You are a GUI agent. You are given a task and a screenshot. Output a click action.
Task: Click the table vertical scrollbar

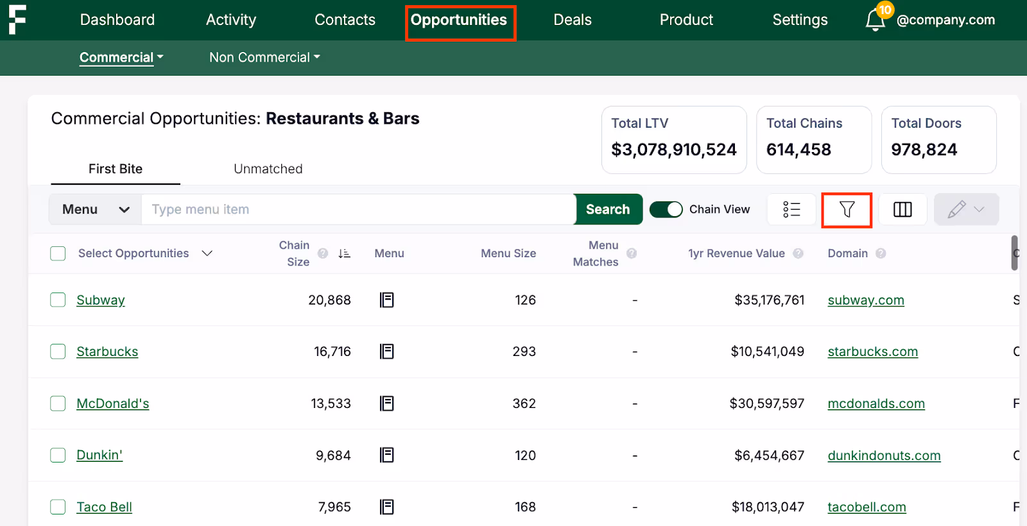1015,253
